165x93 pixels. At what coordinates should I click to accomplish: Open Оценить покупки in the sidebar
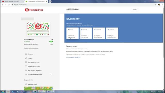[x=34, y=66]
